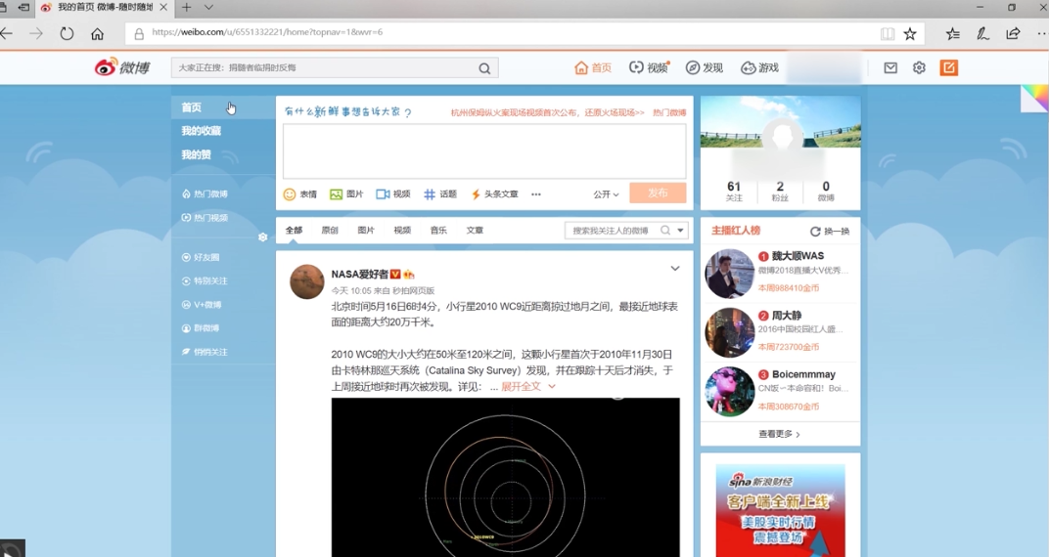
Task: Open the 杭州保姆纵火案 headline link
Action: [x=547, y=113]
